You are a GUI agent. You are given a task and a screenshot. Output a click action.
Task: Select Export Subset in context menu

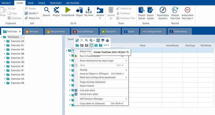pos(102,86)
